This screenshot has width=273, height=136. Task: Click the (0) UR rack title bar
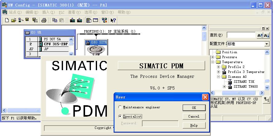pos(50,32)
